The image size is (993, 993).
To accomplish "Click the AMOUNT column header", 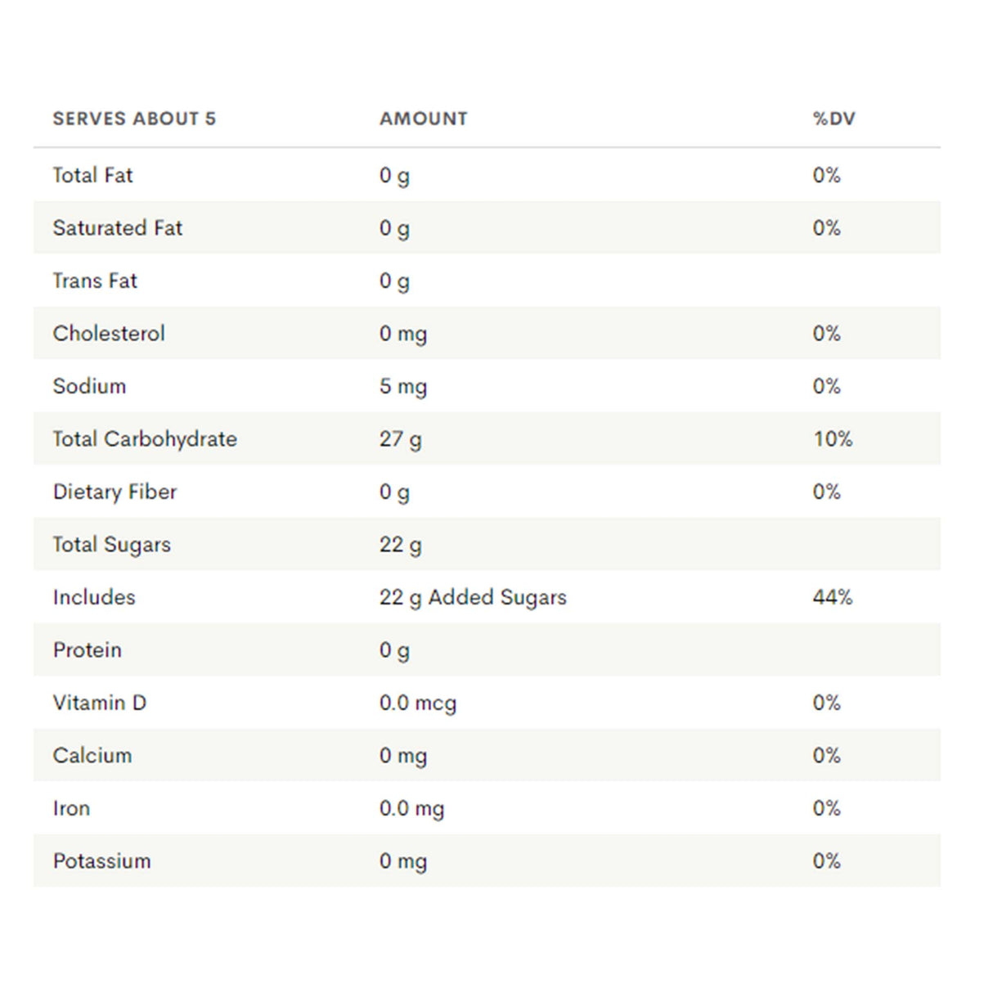I will [x=423, y=119].
